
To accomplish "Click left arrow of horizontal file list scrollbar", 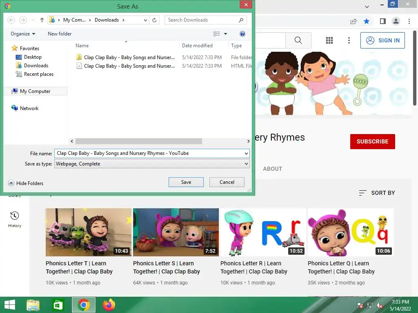I will click(72, 141).
